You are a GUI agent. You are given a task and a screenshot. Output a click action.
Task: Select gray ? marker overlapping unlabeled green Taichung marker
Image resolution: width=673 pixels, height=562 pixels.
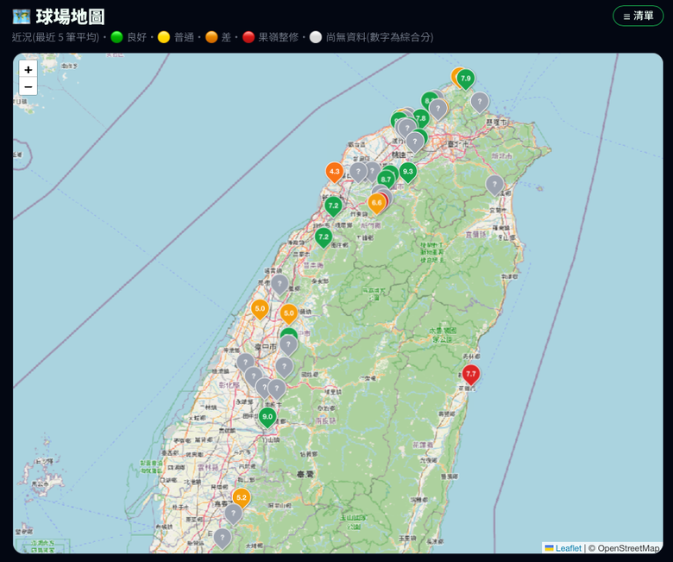[x=288, y=345]
